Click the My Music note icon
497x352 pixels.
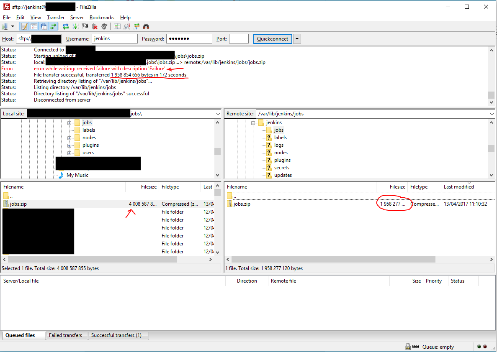point(61,175)
